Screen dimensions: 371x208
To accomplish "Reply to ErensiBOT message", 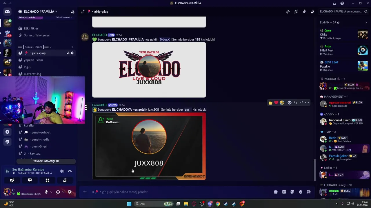I will pyautogui.click(x=295, y=103).
